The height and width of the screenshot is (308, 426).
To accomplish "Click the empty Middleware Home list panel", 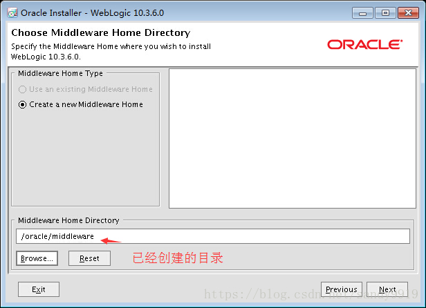I will pyautogui.click(x=293, y=138).
